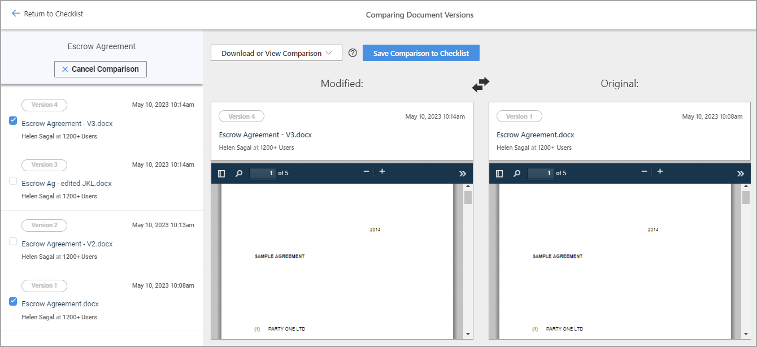Check the Version 3 Escrow Ag - edited JKL.docx checkbox
Screen dimensions: 757x347
(12, 180)
